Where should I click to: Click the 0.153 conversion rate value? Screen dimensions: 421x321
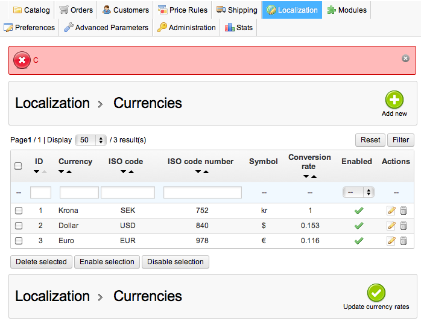[310, 226]
